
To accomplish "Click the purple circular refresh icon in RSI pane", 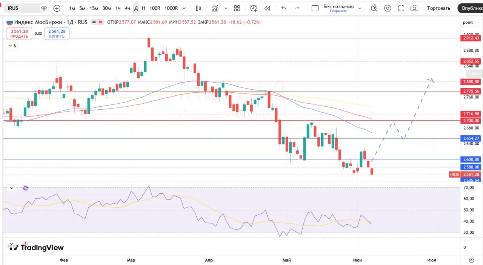I will pos(26,188).
